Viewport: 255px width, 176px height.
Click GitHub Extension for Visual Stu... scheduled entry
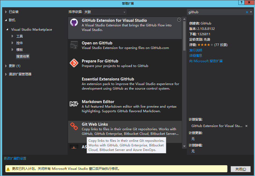[x=217, y=126]
